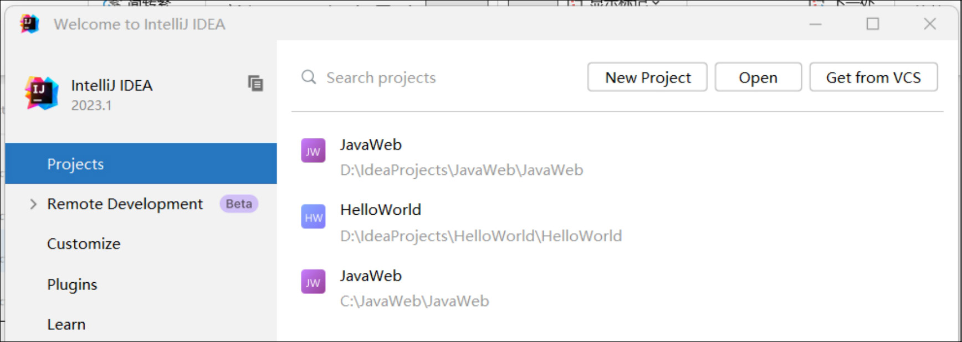962x342 pixels.
Task: Click the Beta badge on Remote Development
Action: tap(239, 204)
